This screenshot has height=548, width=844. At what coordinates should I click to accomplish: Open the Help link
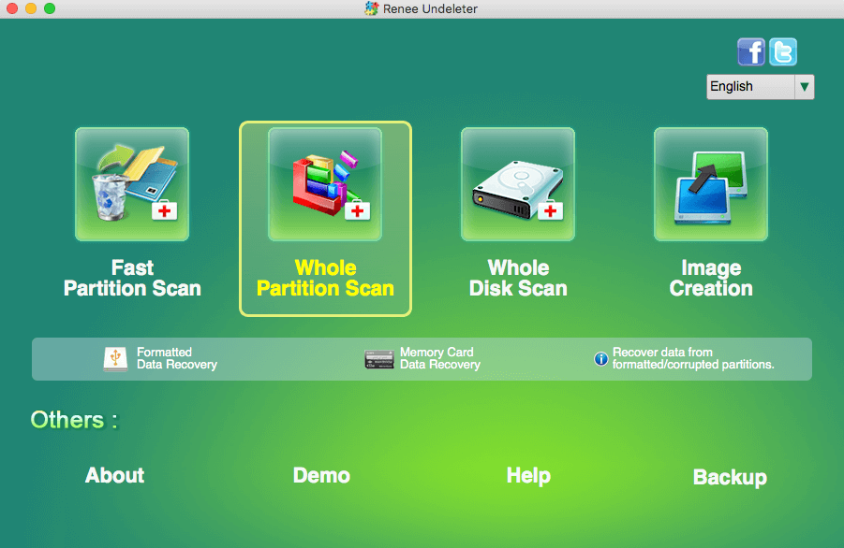[528, 476]
